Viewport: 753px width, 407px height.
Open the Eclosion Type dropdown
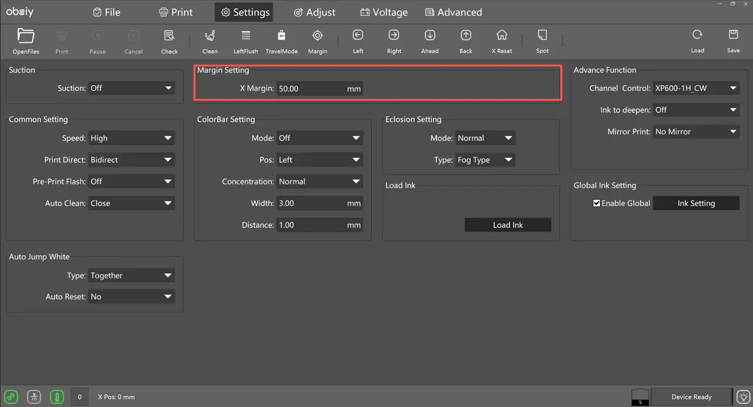point(485,160)
